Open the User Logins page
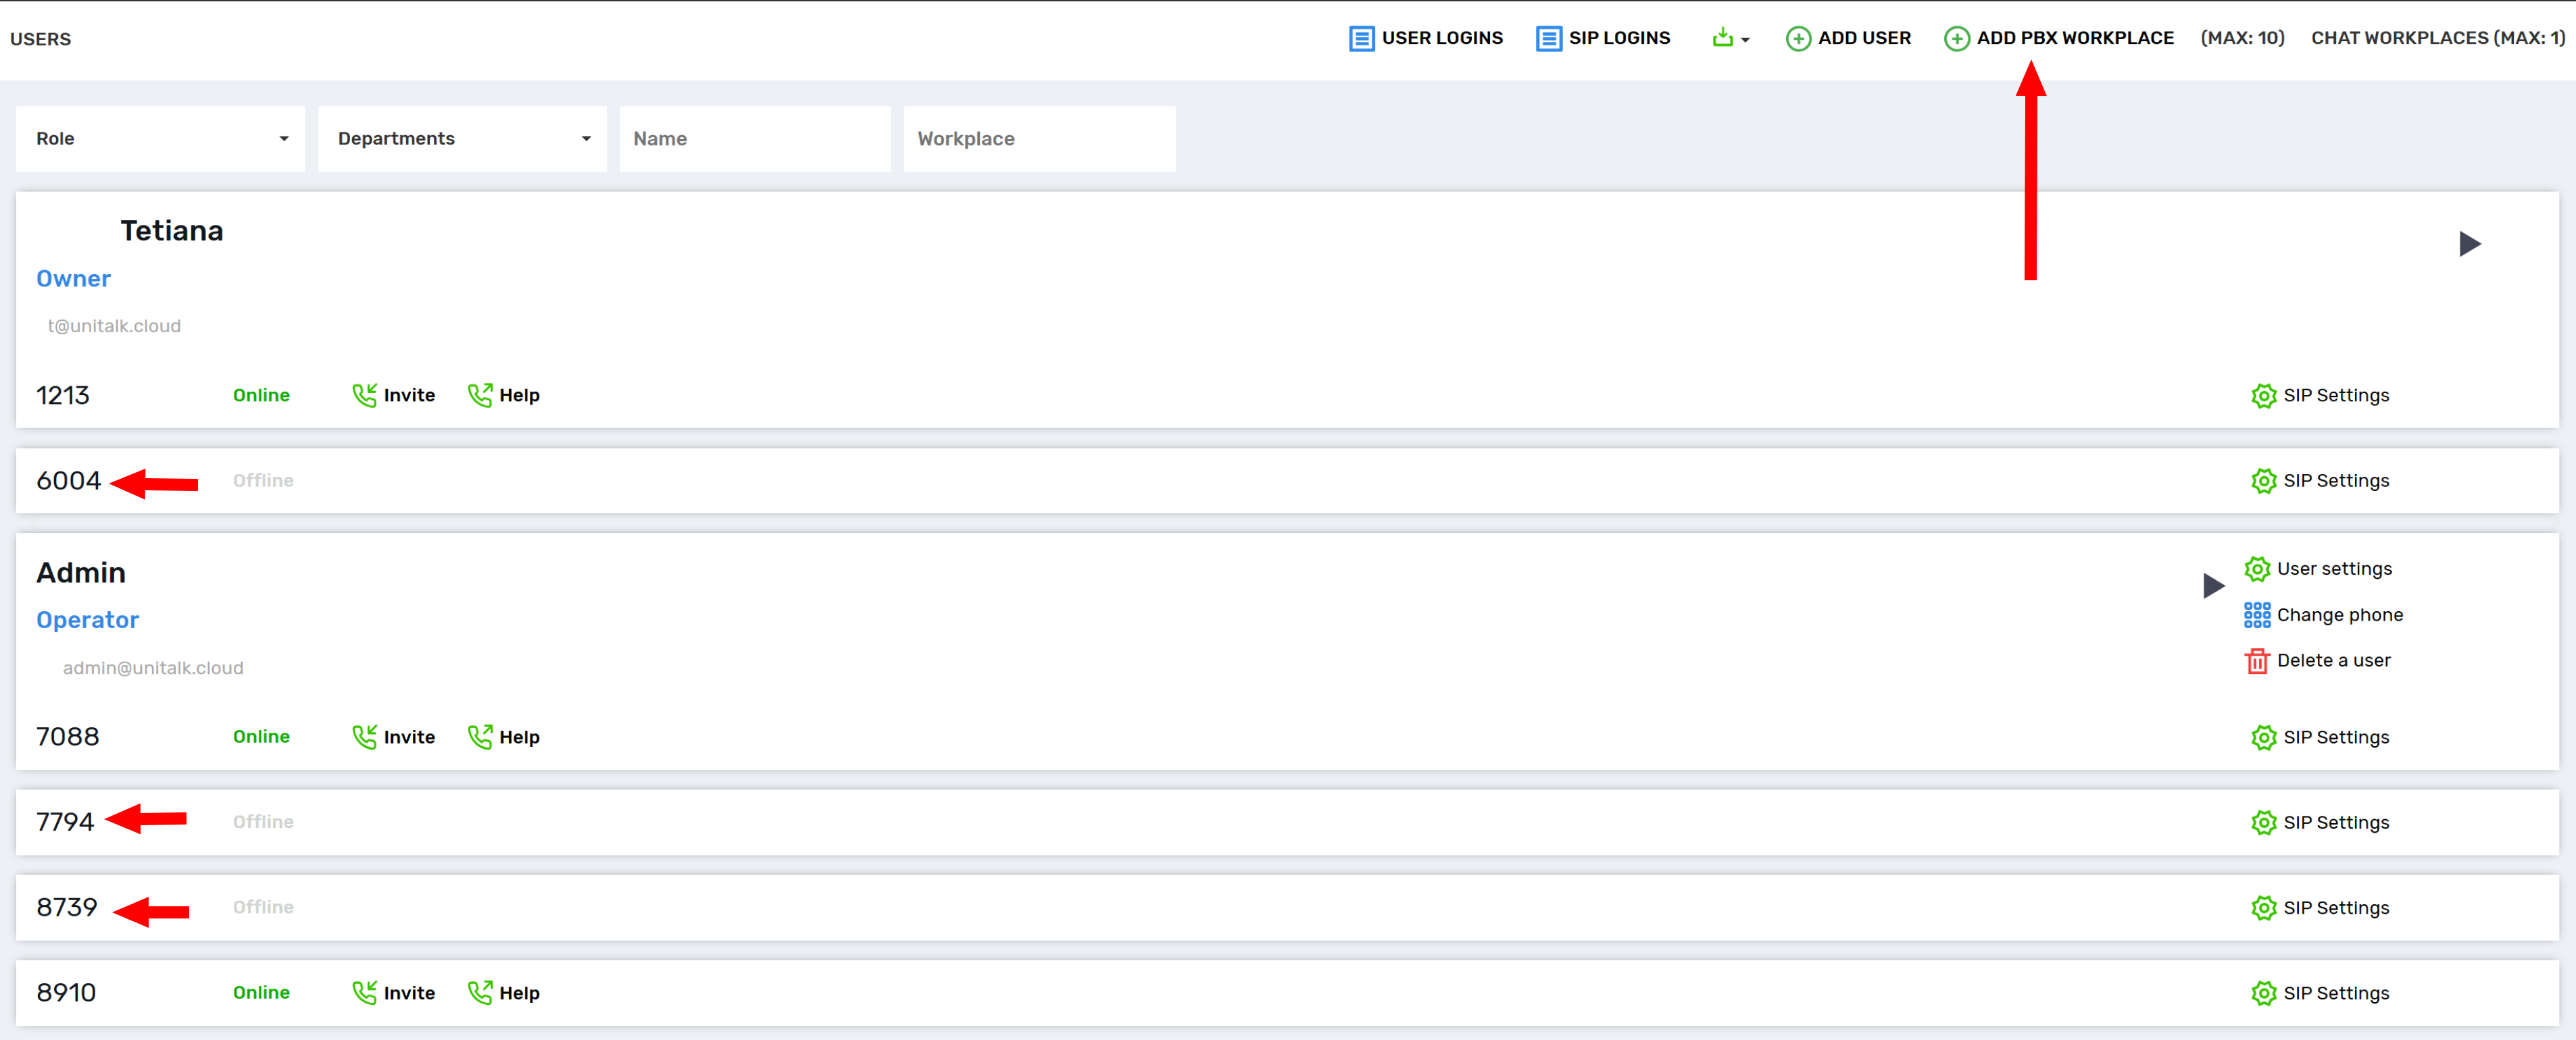Image resolution: width=2576 pixels, height=1040 pixels. coord(1426,38)
